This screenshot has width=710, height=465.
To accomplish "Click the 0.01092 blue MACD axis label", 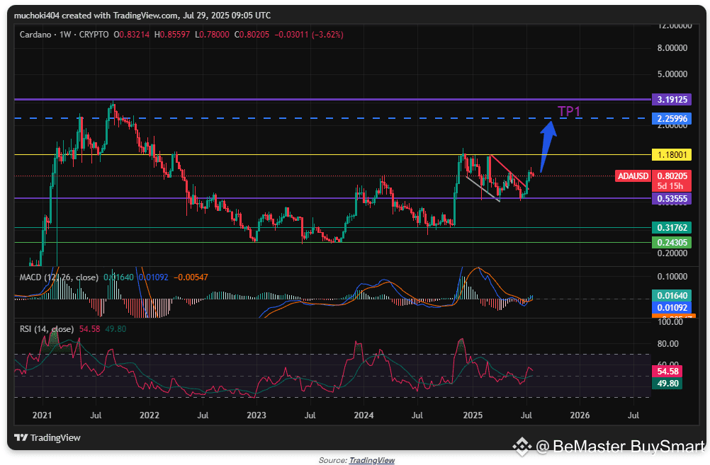I will (x=672, y=308).
